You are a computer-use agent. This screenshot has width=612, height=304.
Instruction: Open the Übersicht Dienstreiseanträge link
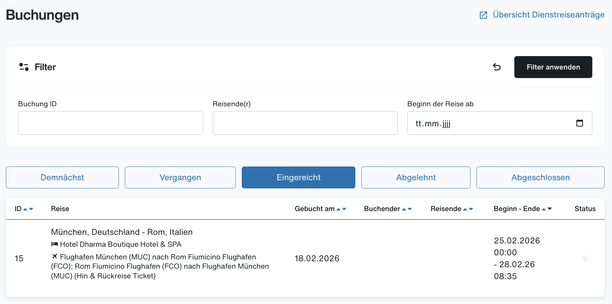548,15
